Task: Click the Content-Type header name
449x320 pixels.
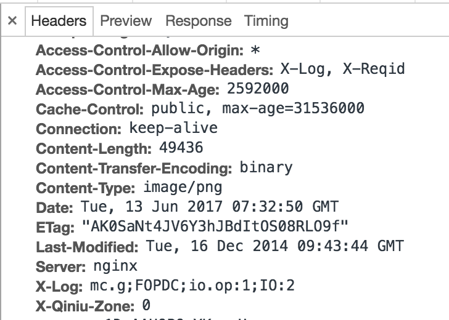Action: click(x=86, y=188)
